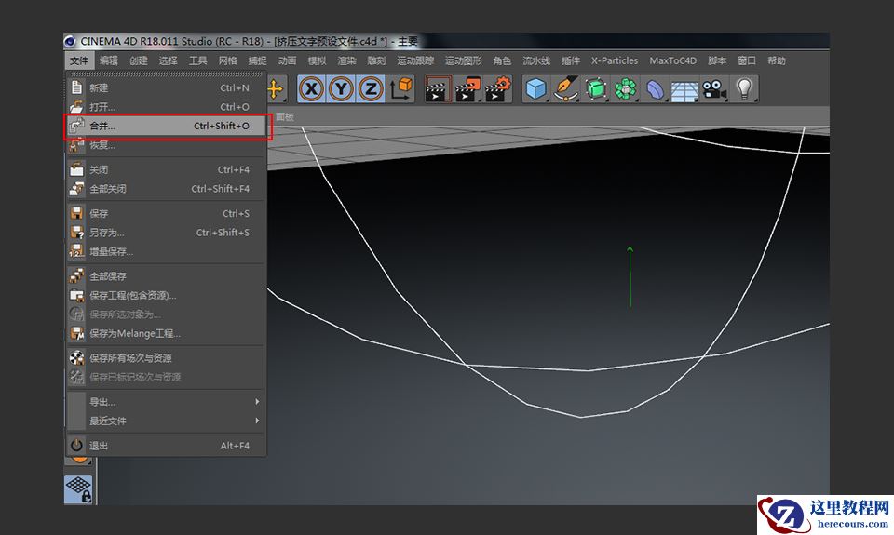Open the MaxToC4D menu
894x535 pixels.
pos(672,60)
